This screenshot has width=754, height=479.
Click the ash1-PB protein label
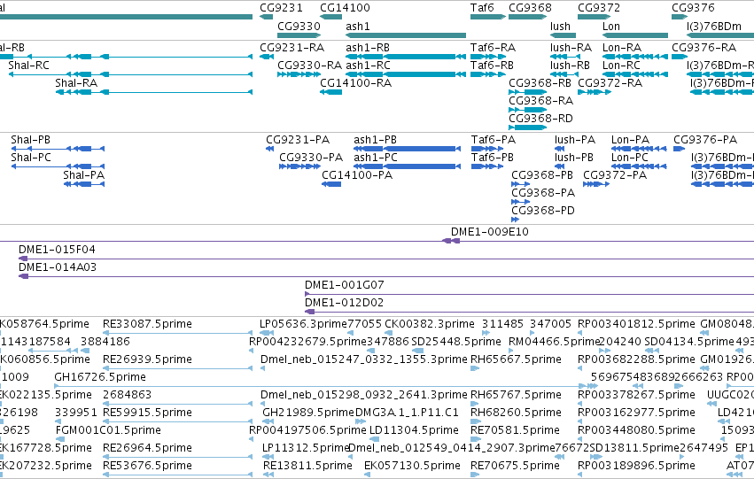(375, 140)
